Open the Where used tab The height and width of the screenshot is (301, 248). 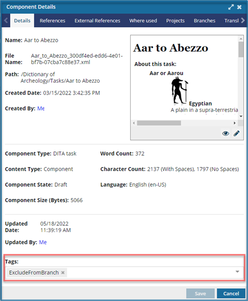(x=143, y=21)
